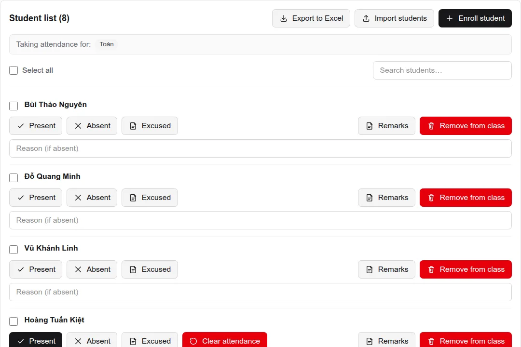The height and width of the screenshot is (347, 521).
Task: Set Đỗ Quang Minh to Excused
Action: [x=150, y=198]
